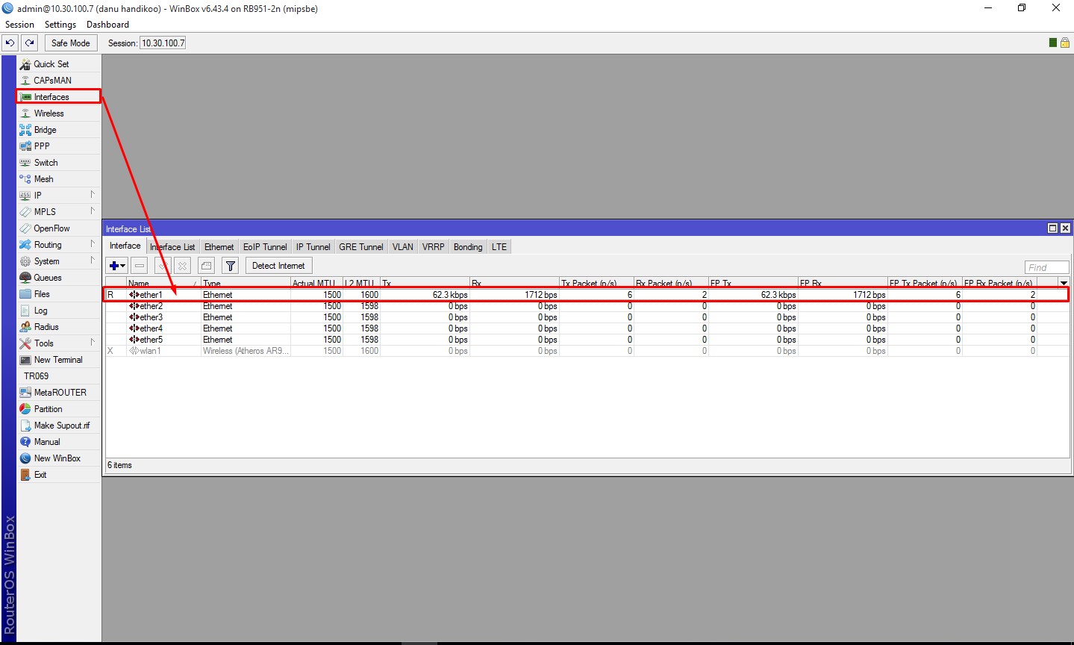Image resolution: width=1074 pixels, height=645 pixels.
Task: Open TR069 in the sidebar
Action: pos(58,376)
